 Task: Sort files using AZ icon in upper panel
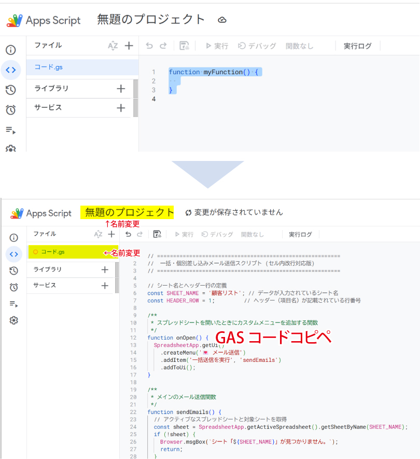coord(113,46)
